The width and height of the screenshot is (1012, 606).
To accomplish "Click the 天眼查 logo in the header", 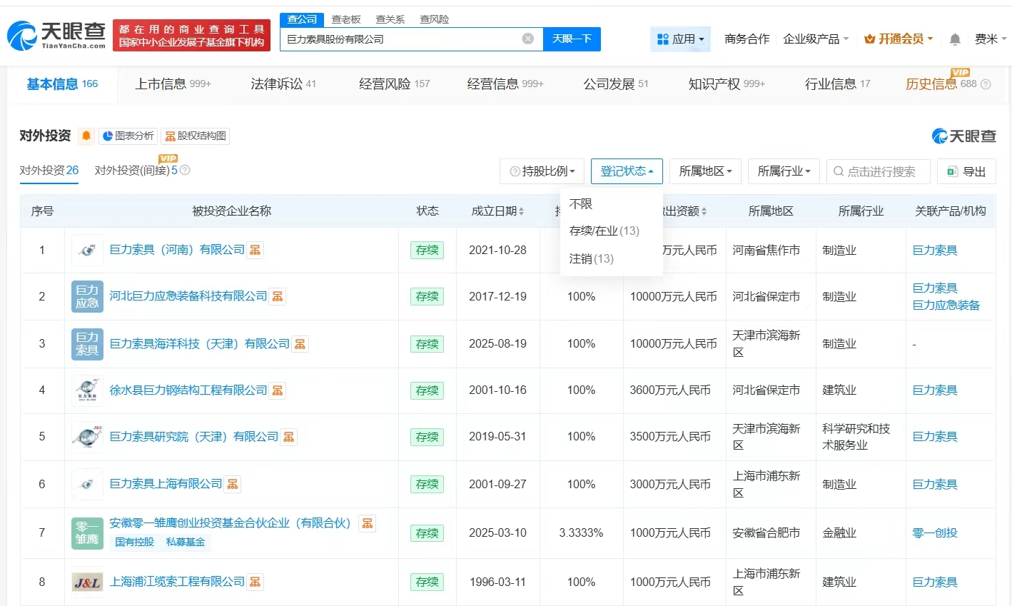I will point(56,35).
